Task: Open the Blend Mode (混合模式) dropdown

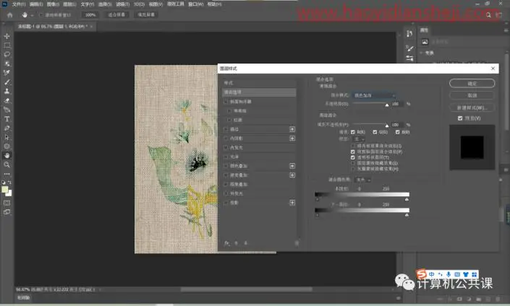Action: [x=374, y=95]
